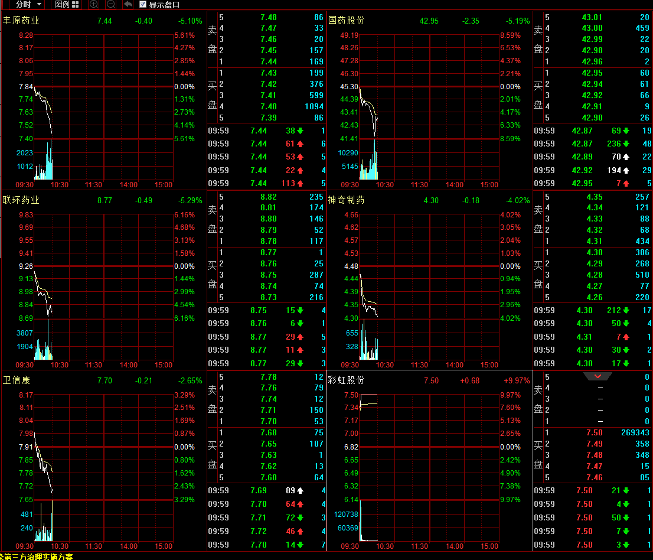Click 卫信康 change percent -2.65%
Screen dimensions: 653x560
(190, 380)
